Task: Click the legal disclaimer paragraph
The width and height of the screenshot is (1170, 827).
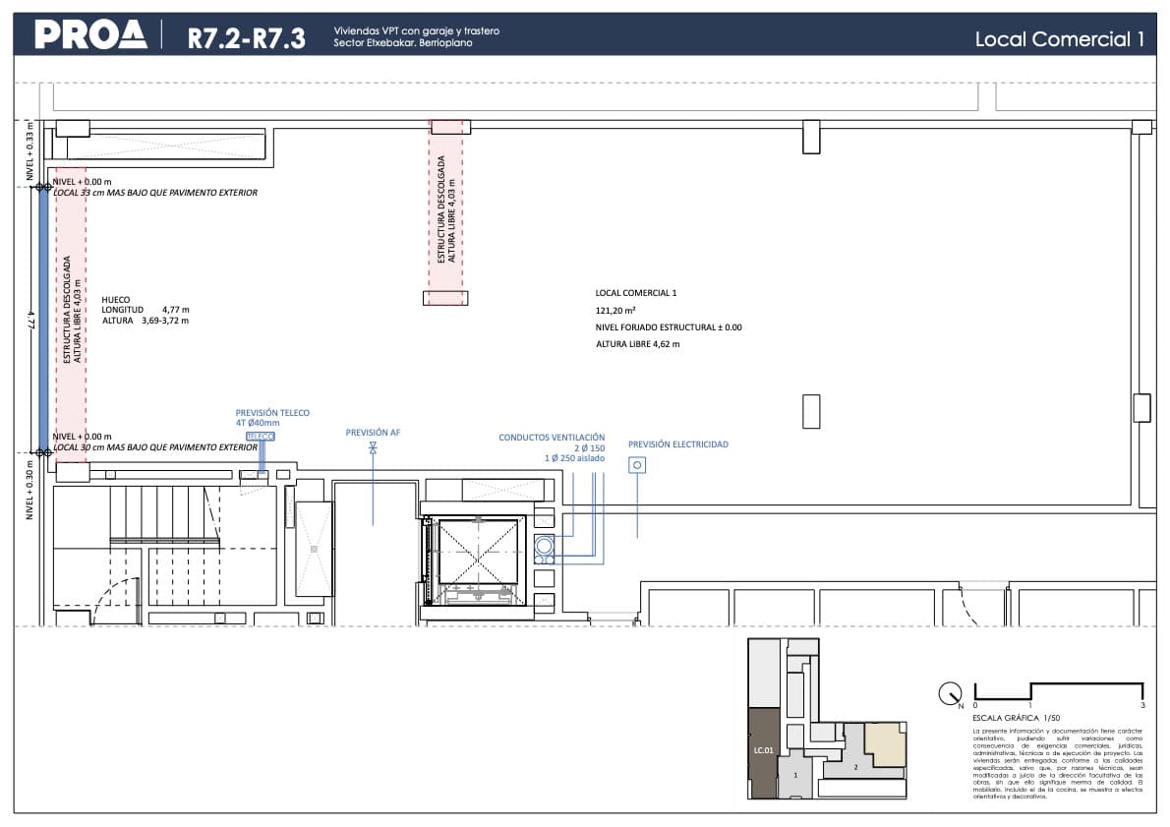Action: tap(1057, 763)
